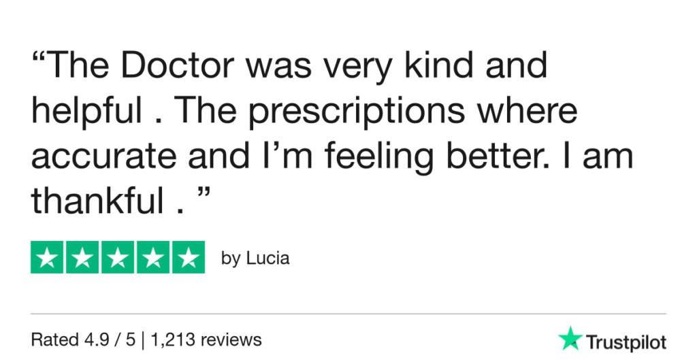Open the Trustpilot wordmark link
Screen dimensions: 697x364
coord(626,342)
